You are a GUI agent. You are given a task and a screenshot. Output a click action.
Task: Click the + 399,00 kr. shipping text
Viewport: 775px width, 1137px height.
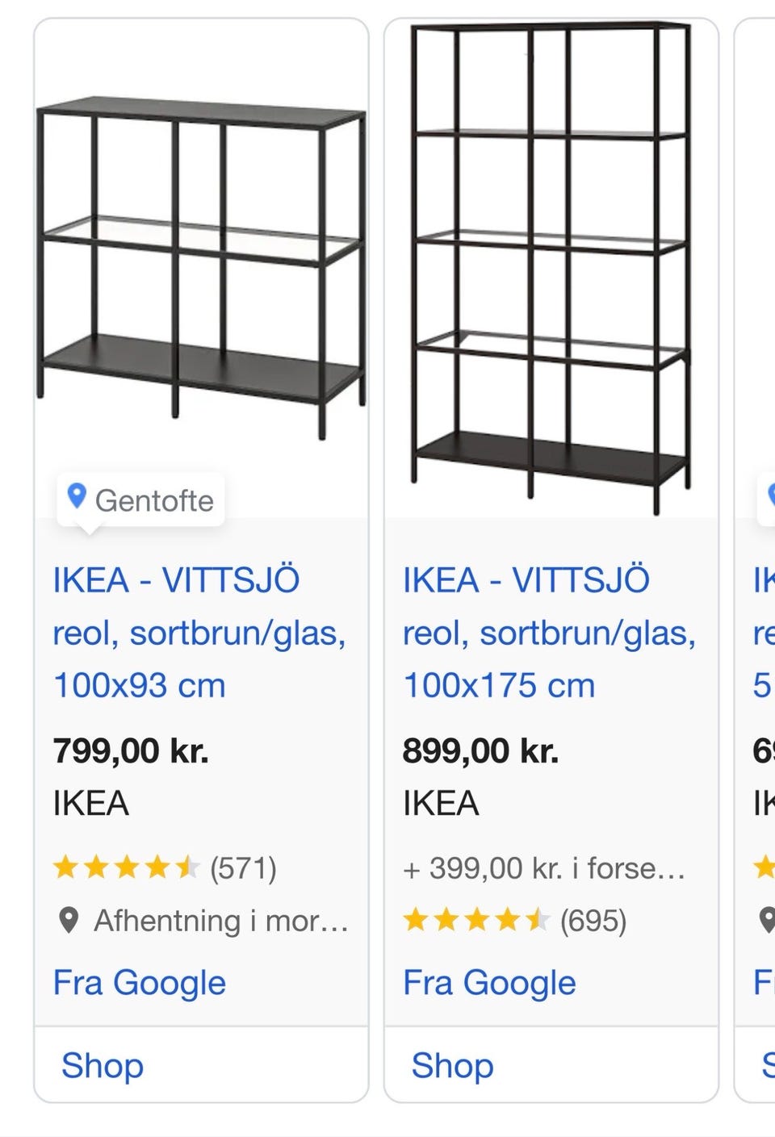pyautogui.click(x=544, y=869)
